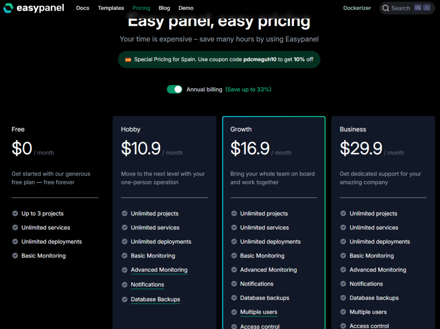Click the Business plan title

353,129
